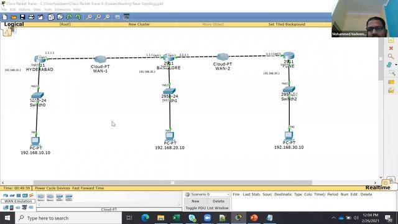This screenshot has width=398, height=224.
Task: Click PC-PT with address 192.168.10.10
Action: (x=35, y=141)
